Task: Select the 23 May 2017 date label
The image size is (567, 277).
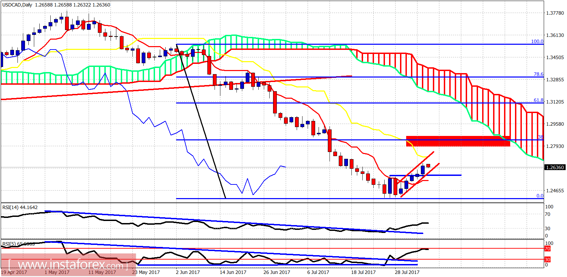Action: [x=146, y=272]
